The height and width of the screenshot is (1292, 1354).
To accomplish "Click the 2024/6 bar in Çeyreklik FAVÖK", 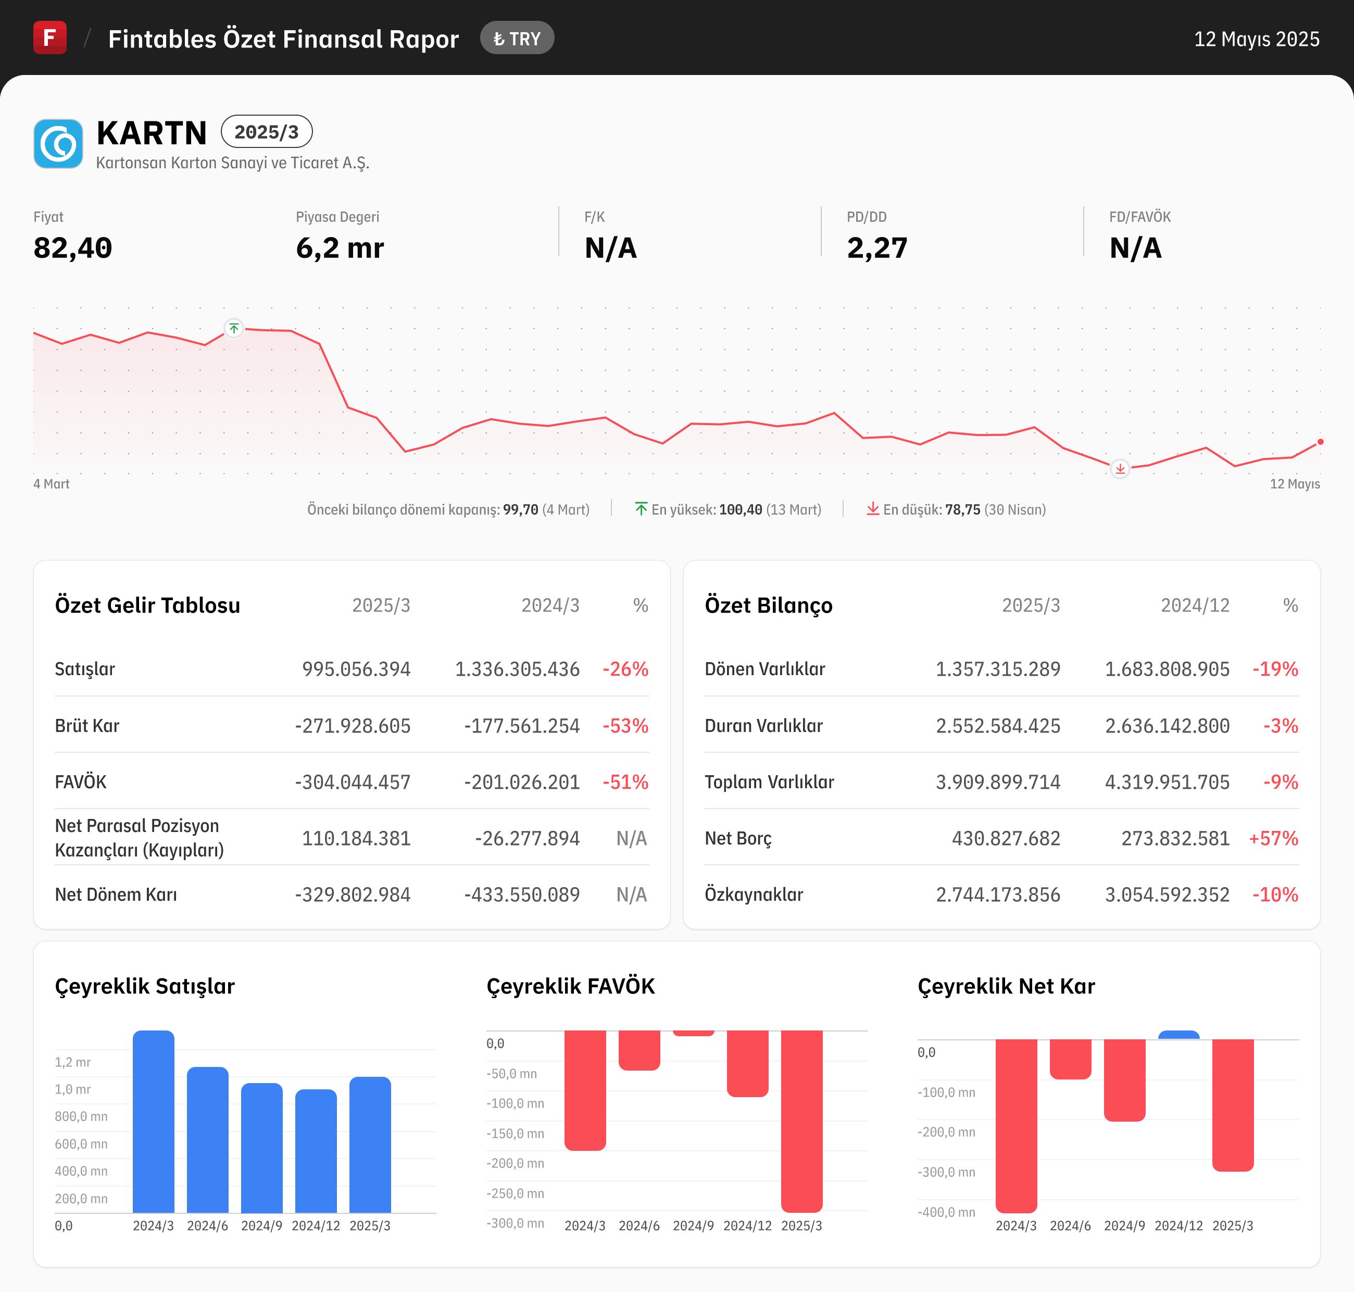I will pos(639,1050).
